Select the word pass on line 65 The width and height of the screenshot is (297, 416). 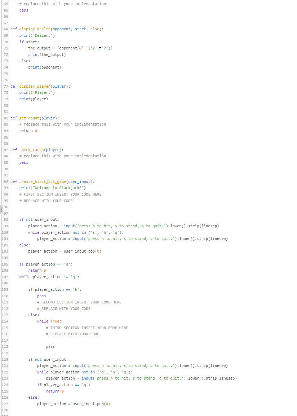(23, 10)
